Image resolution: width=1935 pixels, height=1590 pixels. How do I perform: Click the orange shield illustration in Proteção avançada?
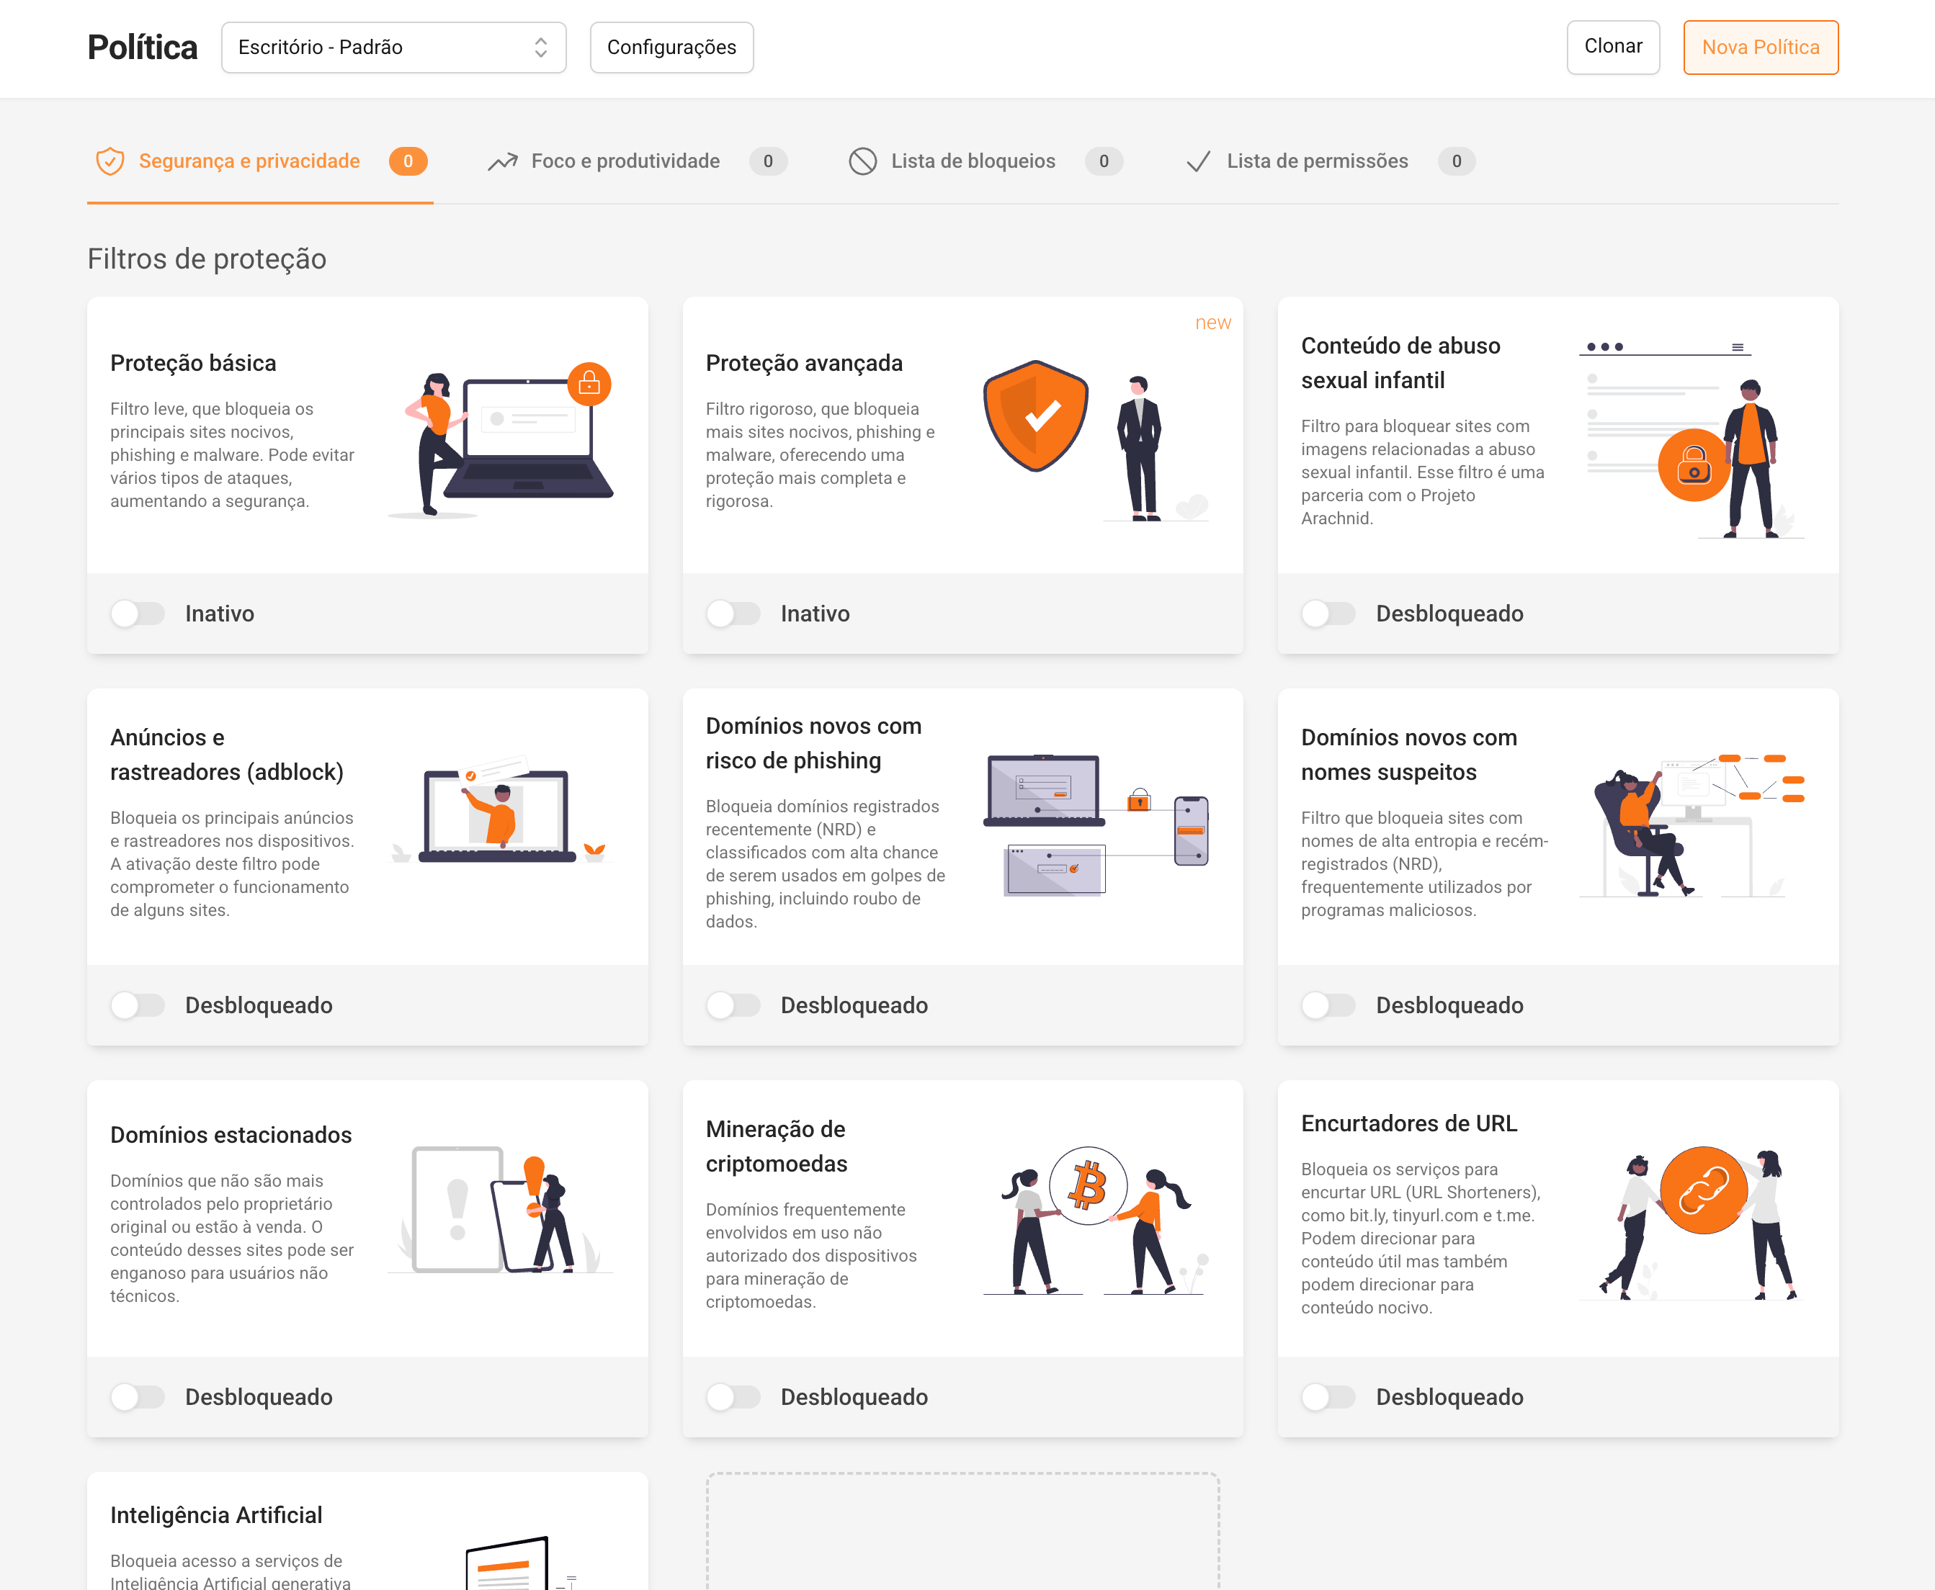(1035, 416)
